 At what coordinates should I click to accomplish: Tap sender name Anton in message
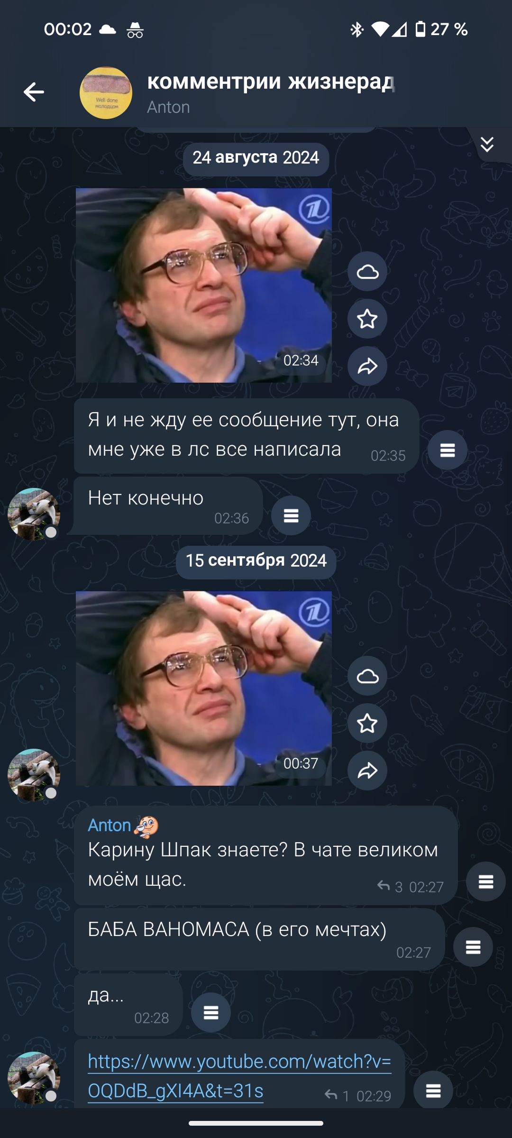[x=110, y=825]
